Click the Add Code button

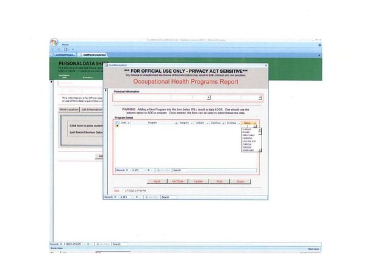(177, 181)
